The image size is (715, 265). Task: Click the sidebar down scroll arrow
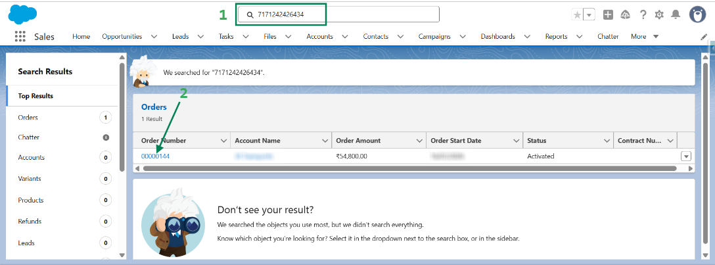point(122,255)
